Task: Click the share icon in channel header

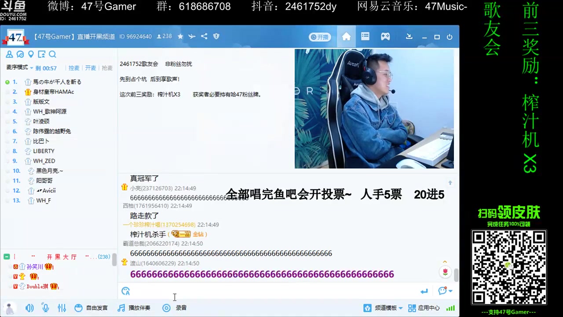Action: [204, 37]
